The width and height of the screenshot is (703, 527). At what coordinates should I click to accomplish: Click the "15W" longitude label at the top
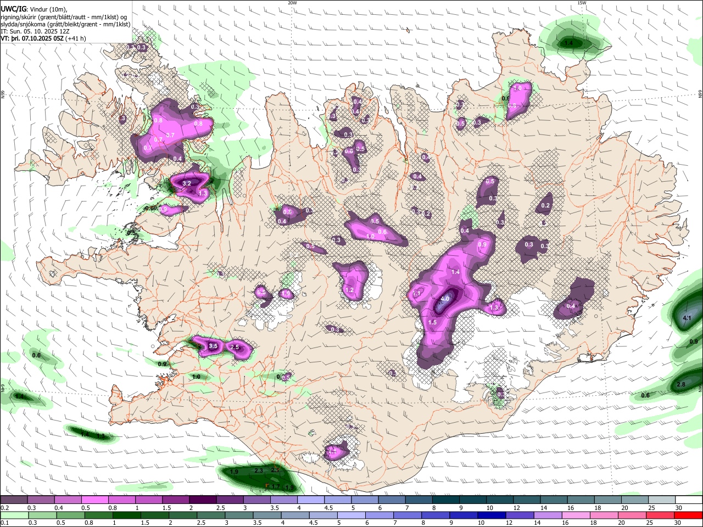[x=582, y=3]
